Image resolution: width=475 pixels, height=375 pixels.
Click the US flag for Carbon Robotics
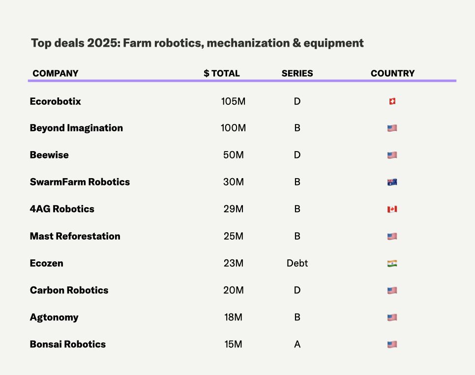[392, 290]
